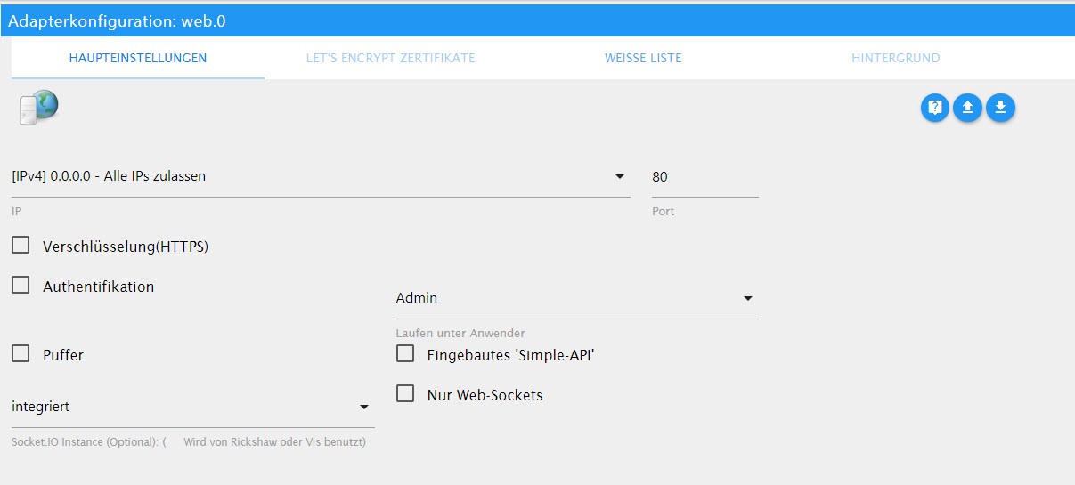Click the Port input field

pos(704,176)
